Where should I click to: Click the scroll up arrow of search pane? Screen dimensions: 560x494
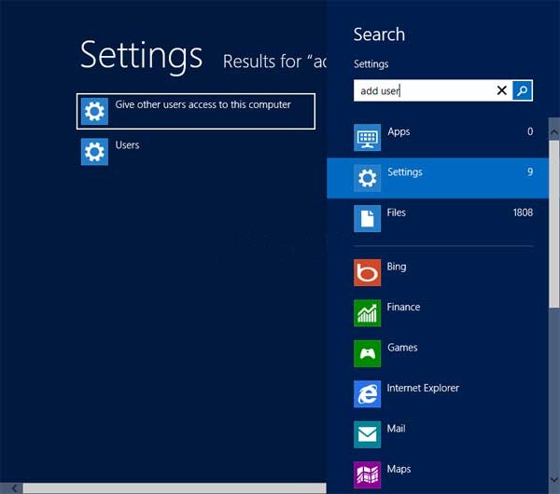click(x=554, y=132)
